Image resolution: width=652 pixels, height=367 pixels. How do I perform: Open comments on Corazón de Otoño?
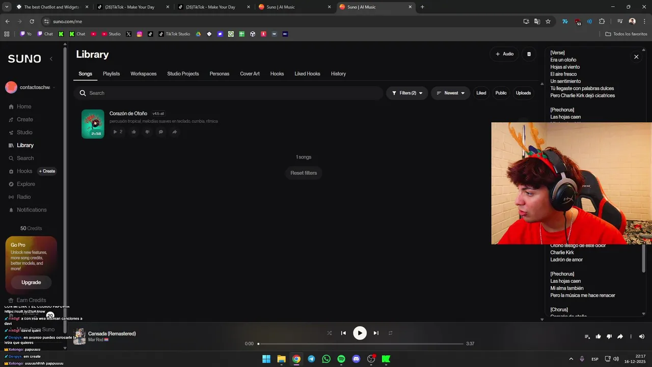[x=161, y=132]
